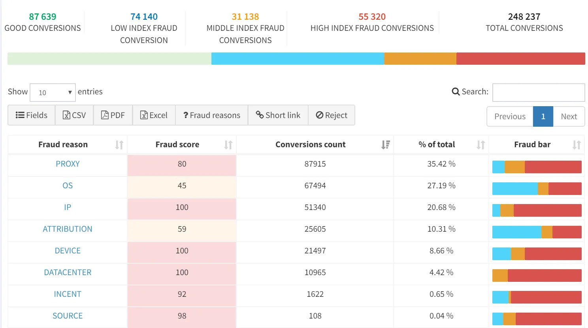Reverse sort order on Conversions count
This screenshot has height=328, width=588.
point(385,144)
